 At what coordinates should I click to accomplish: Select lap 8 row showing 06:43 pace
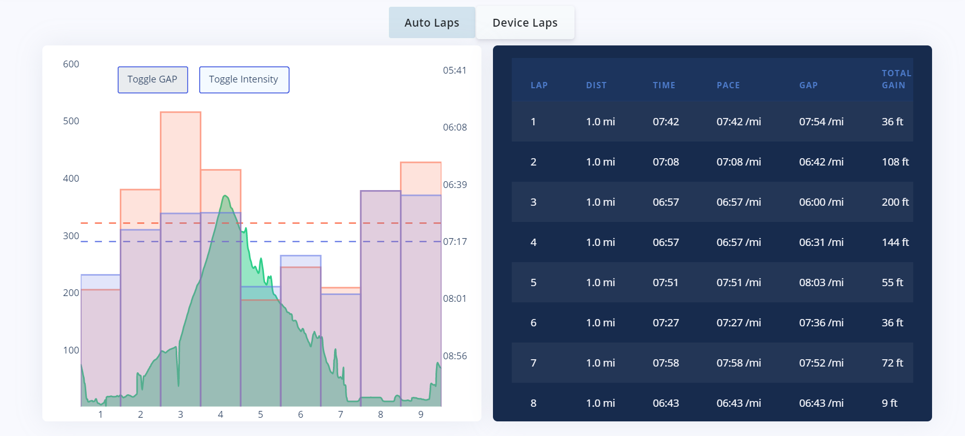712,403
